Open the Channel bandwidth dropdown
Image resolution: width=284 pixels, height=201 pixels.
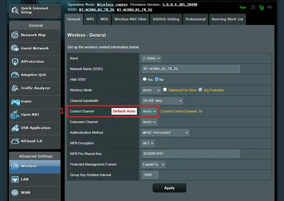click(162, 100)
